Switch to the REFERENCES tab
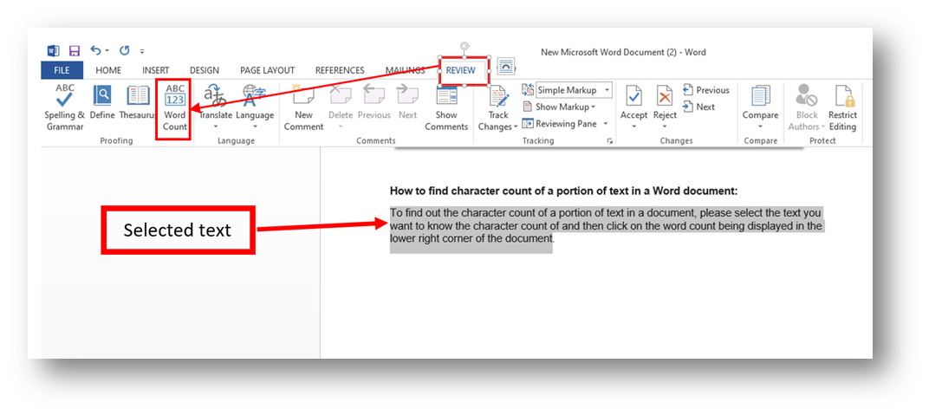Screen dimensions: 929x415 (x=340, y=70)
